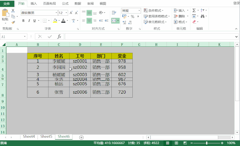
Task: Click the Sort and Filter icon
Action: (x=202, y=10)
